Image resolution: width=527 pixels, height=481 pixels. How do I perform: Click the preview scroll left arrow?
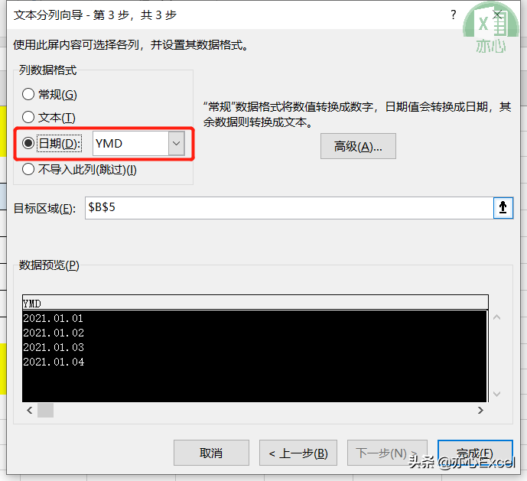click(30, 410)
